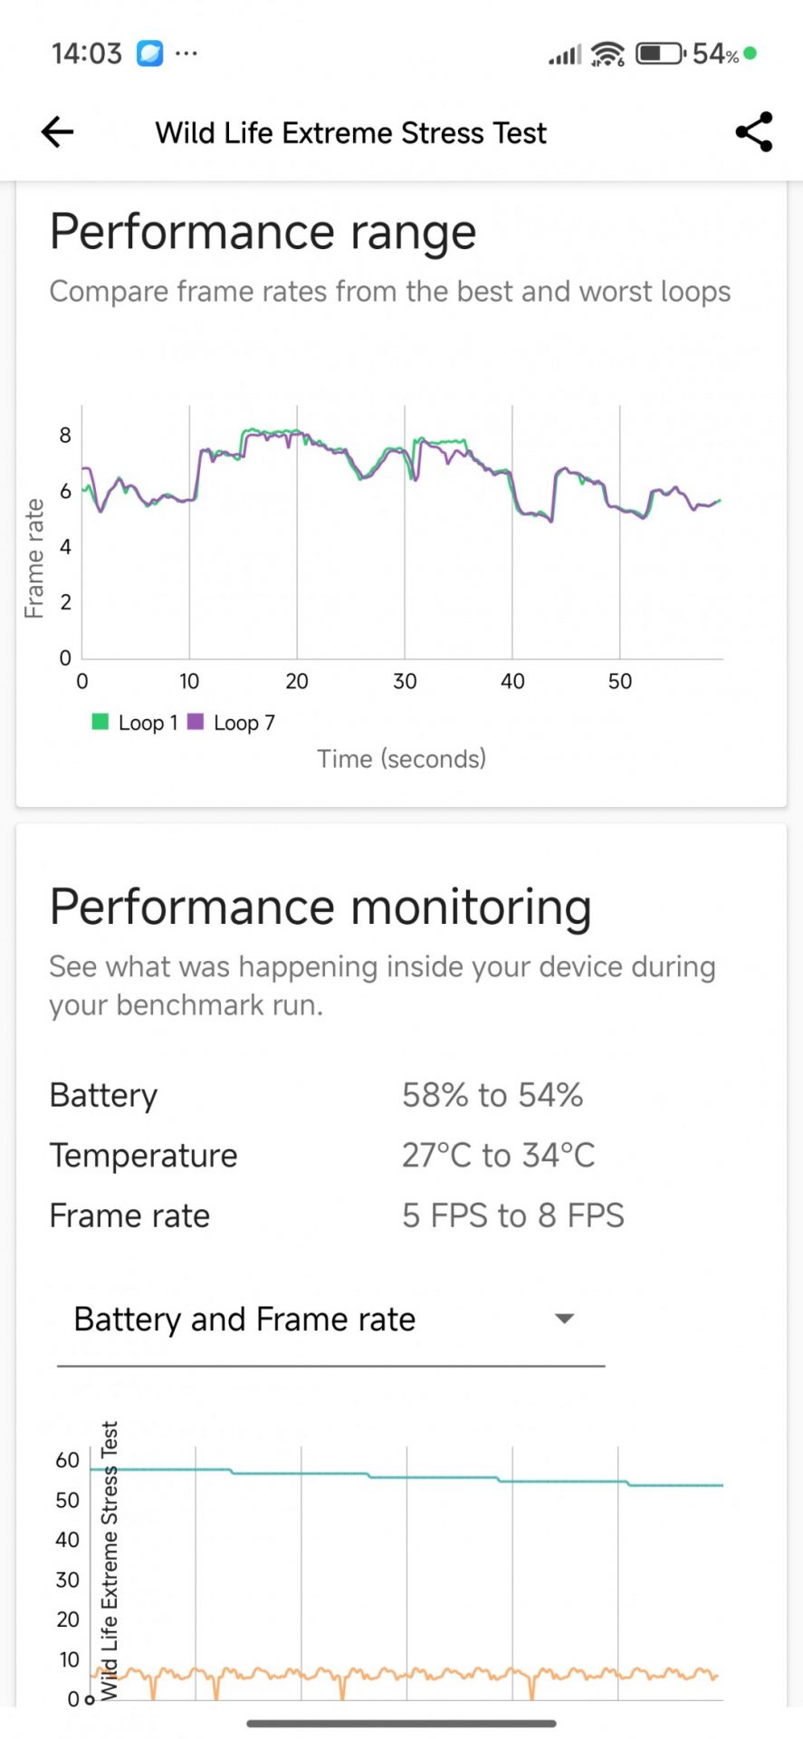Viewport: 803px width, 1739px height.
Task: Tap the cellular signal bars icon
Action: click(x=565, y=56)
